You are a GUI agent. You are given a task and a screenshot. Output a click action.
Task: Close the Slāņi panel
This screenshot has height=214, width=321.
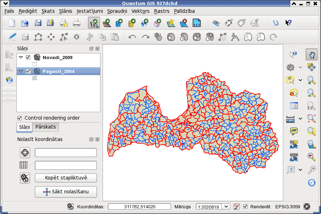click(98, 48)
